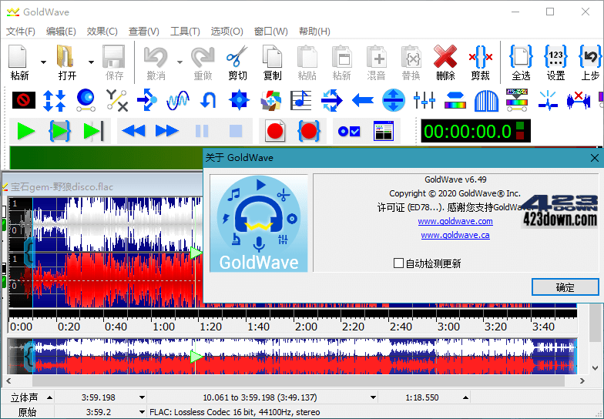The height and width of the screenshot is (419, 604).
Task: Click the Doppler blue sphere effect icon
Action: click(86, 100)
